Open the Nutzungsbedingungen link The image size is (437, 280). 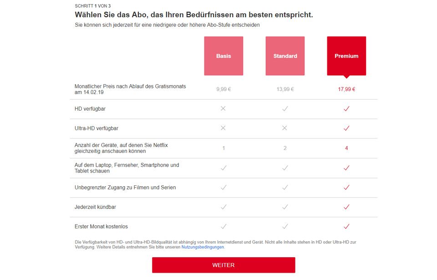coord(203,247)
